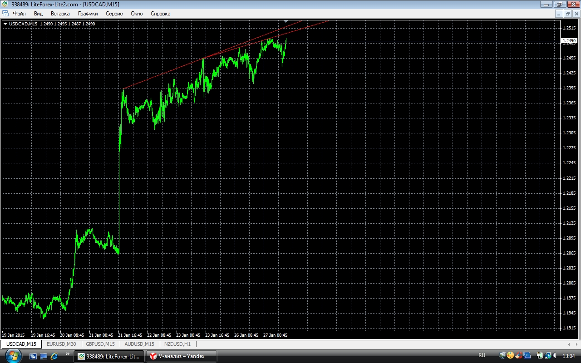Viewport: 581px width, 363px height.
Task: Click the RU language indicator
Action: (482, 355)
